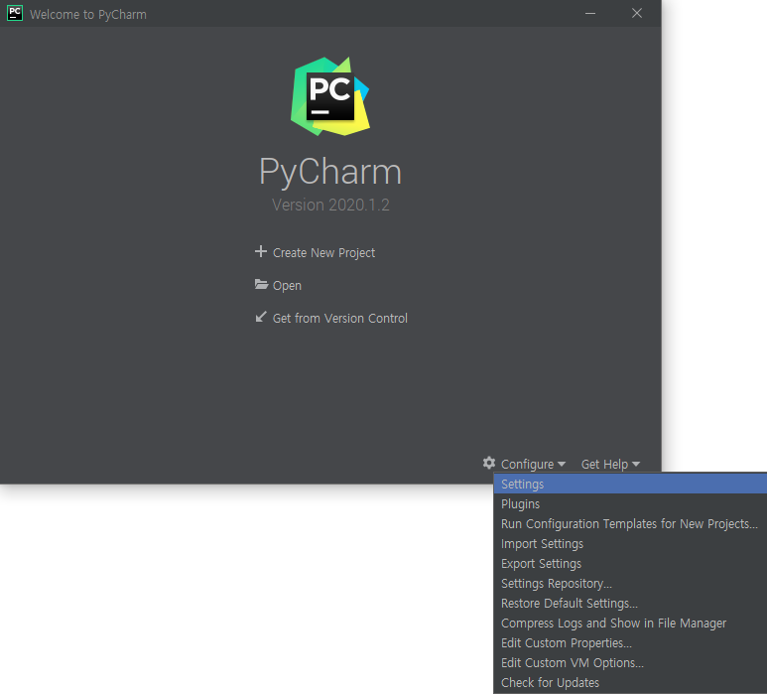Select Export Settings menu entry

coord(630,563)
